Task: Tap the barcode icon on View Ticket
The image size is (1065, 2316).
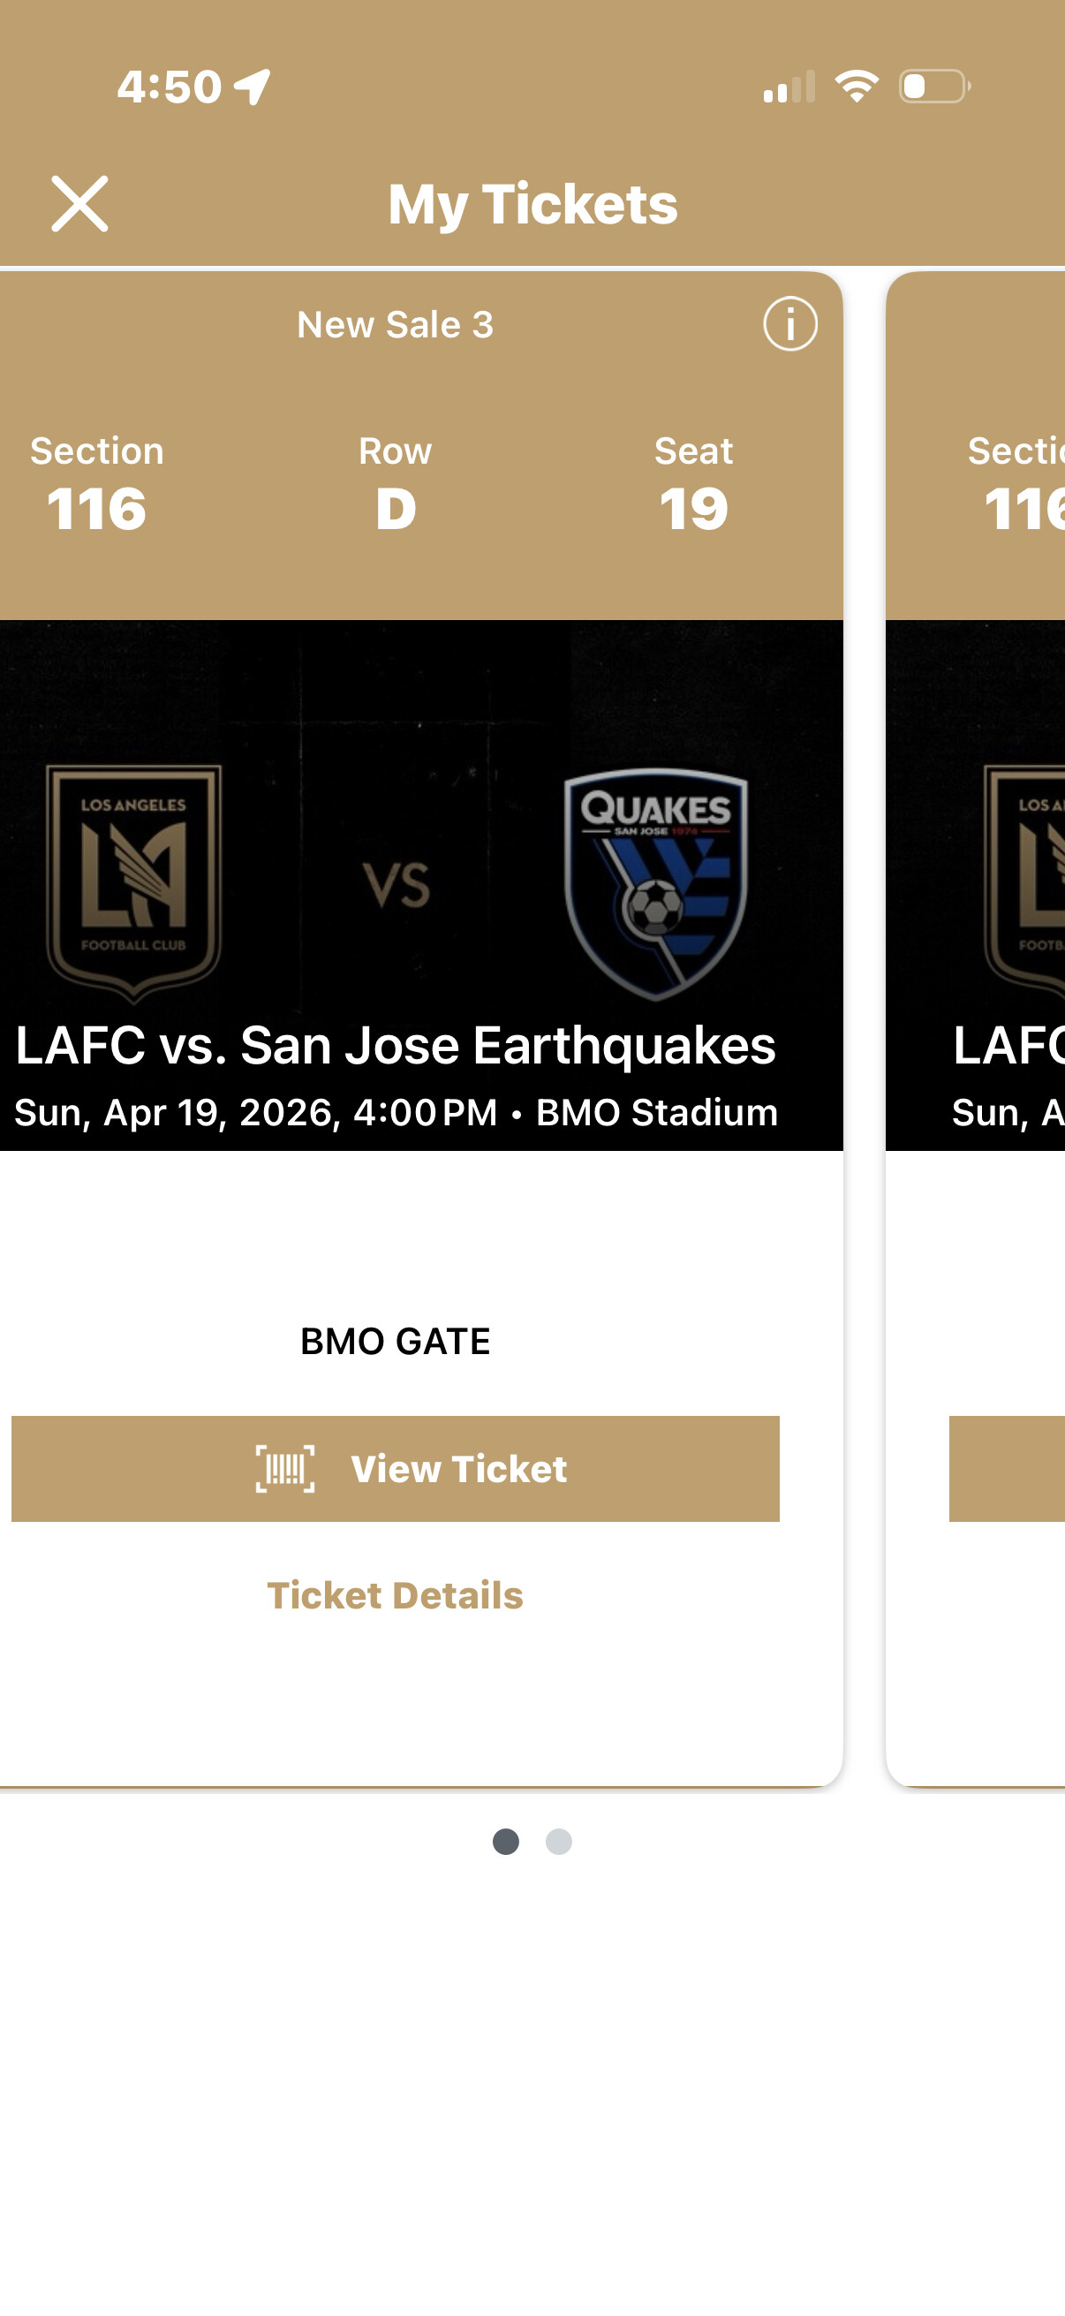Action: pos(285,1468)
